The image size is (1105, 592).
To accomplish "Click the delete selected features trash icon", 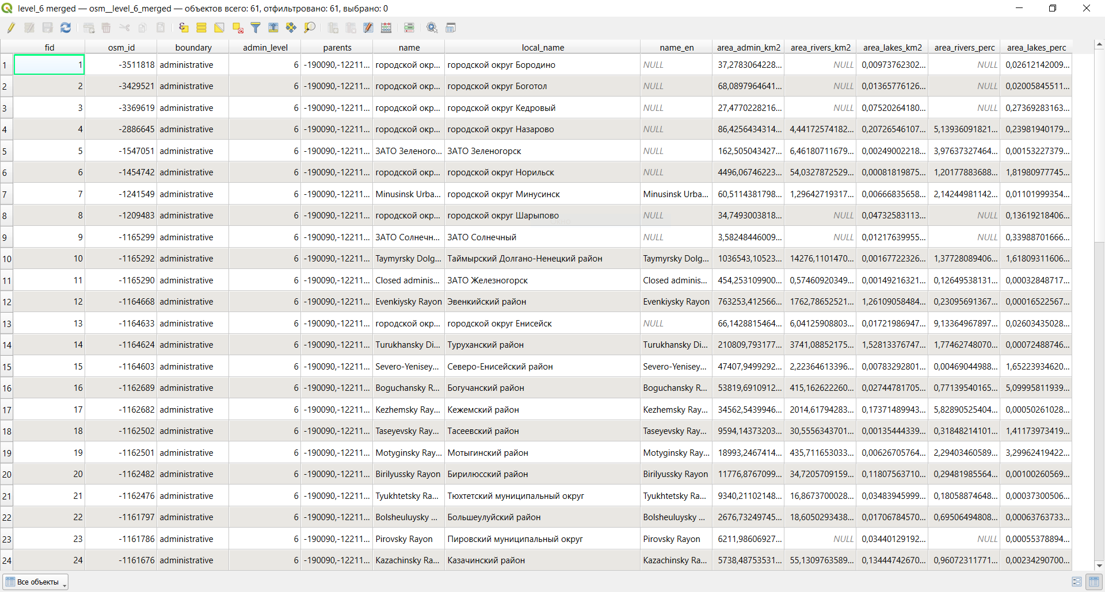I will pyautogui.click(x=106, y=28).
